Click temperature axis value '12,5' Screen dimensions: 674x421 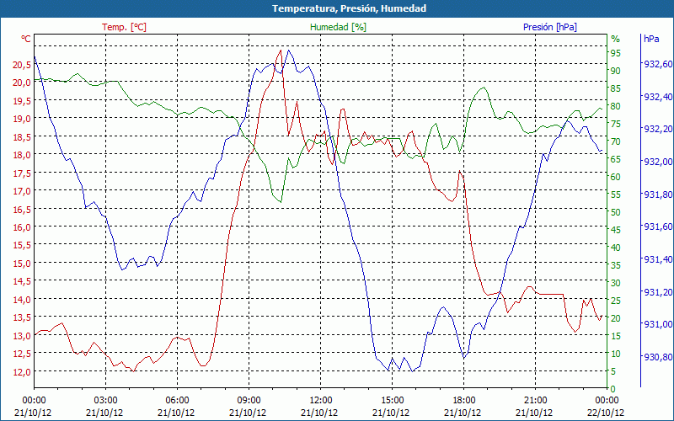[22, 354]
